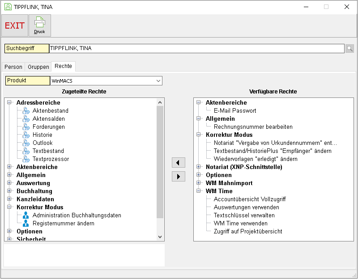The image size is (358, 279).
Task: Click the Textbestand label in Adressbereiche
Action: click(x=48, y=151)
